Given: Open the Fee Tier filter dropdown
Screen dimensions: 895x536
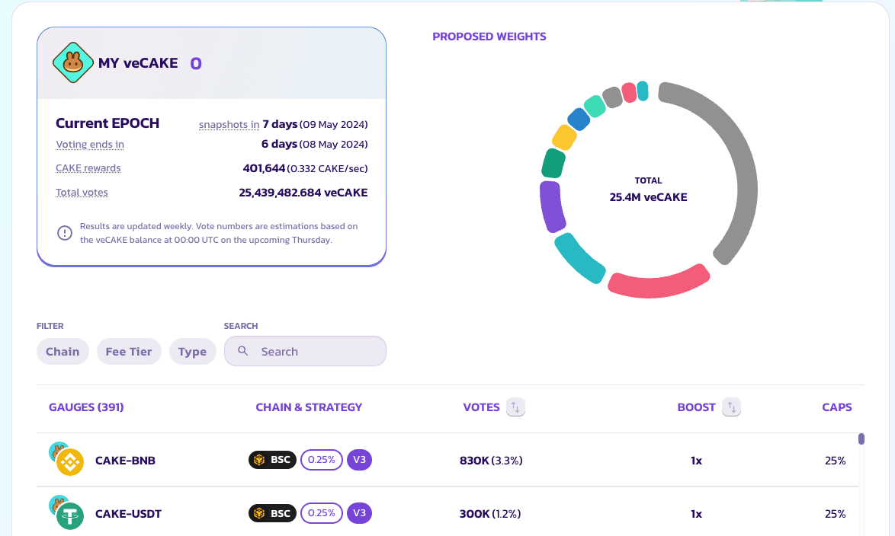Looking at the screenshot, I should click(129, 352).
